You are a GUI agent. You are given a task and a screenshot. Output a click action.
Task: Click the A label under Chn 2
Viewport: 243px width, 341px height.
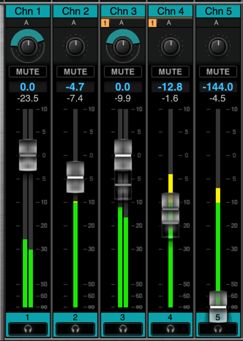74,23
